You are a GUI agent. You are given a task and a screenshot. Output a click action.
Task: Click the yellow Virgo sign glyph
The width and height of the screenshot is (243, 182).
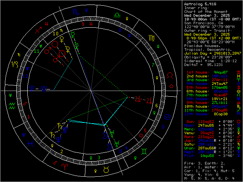point(151,38)
